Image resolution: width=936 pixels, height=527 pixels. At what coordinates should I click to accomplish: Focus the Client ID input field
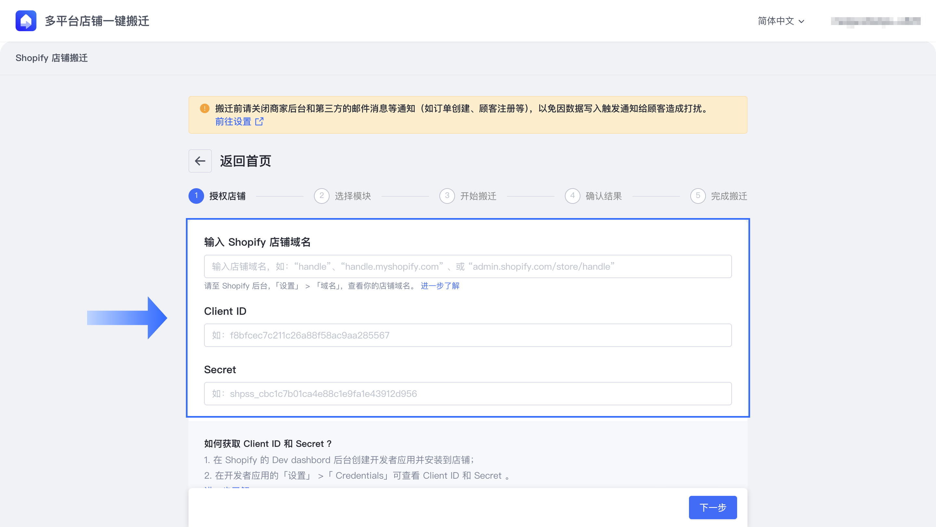(468, 335)
